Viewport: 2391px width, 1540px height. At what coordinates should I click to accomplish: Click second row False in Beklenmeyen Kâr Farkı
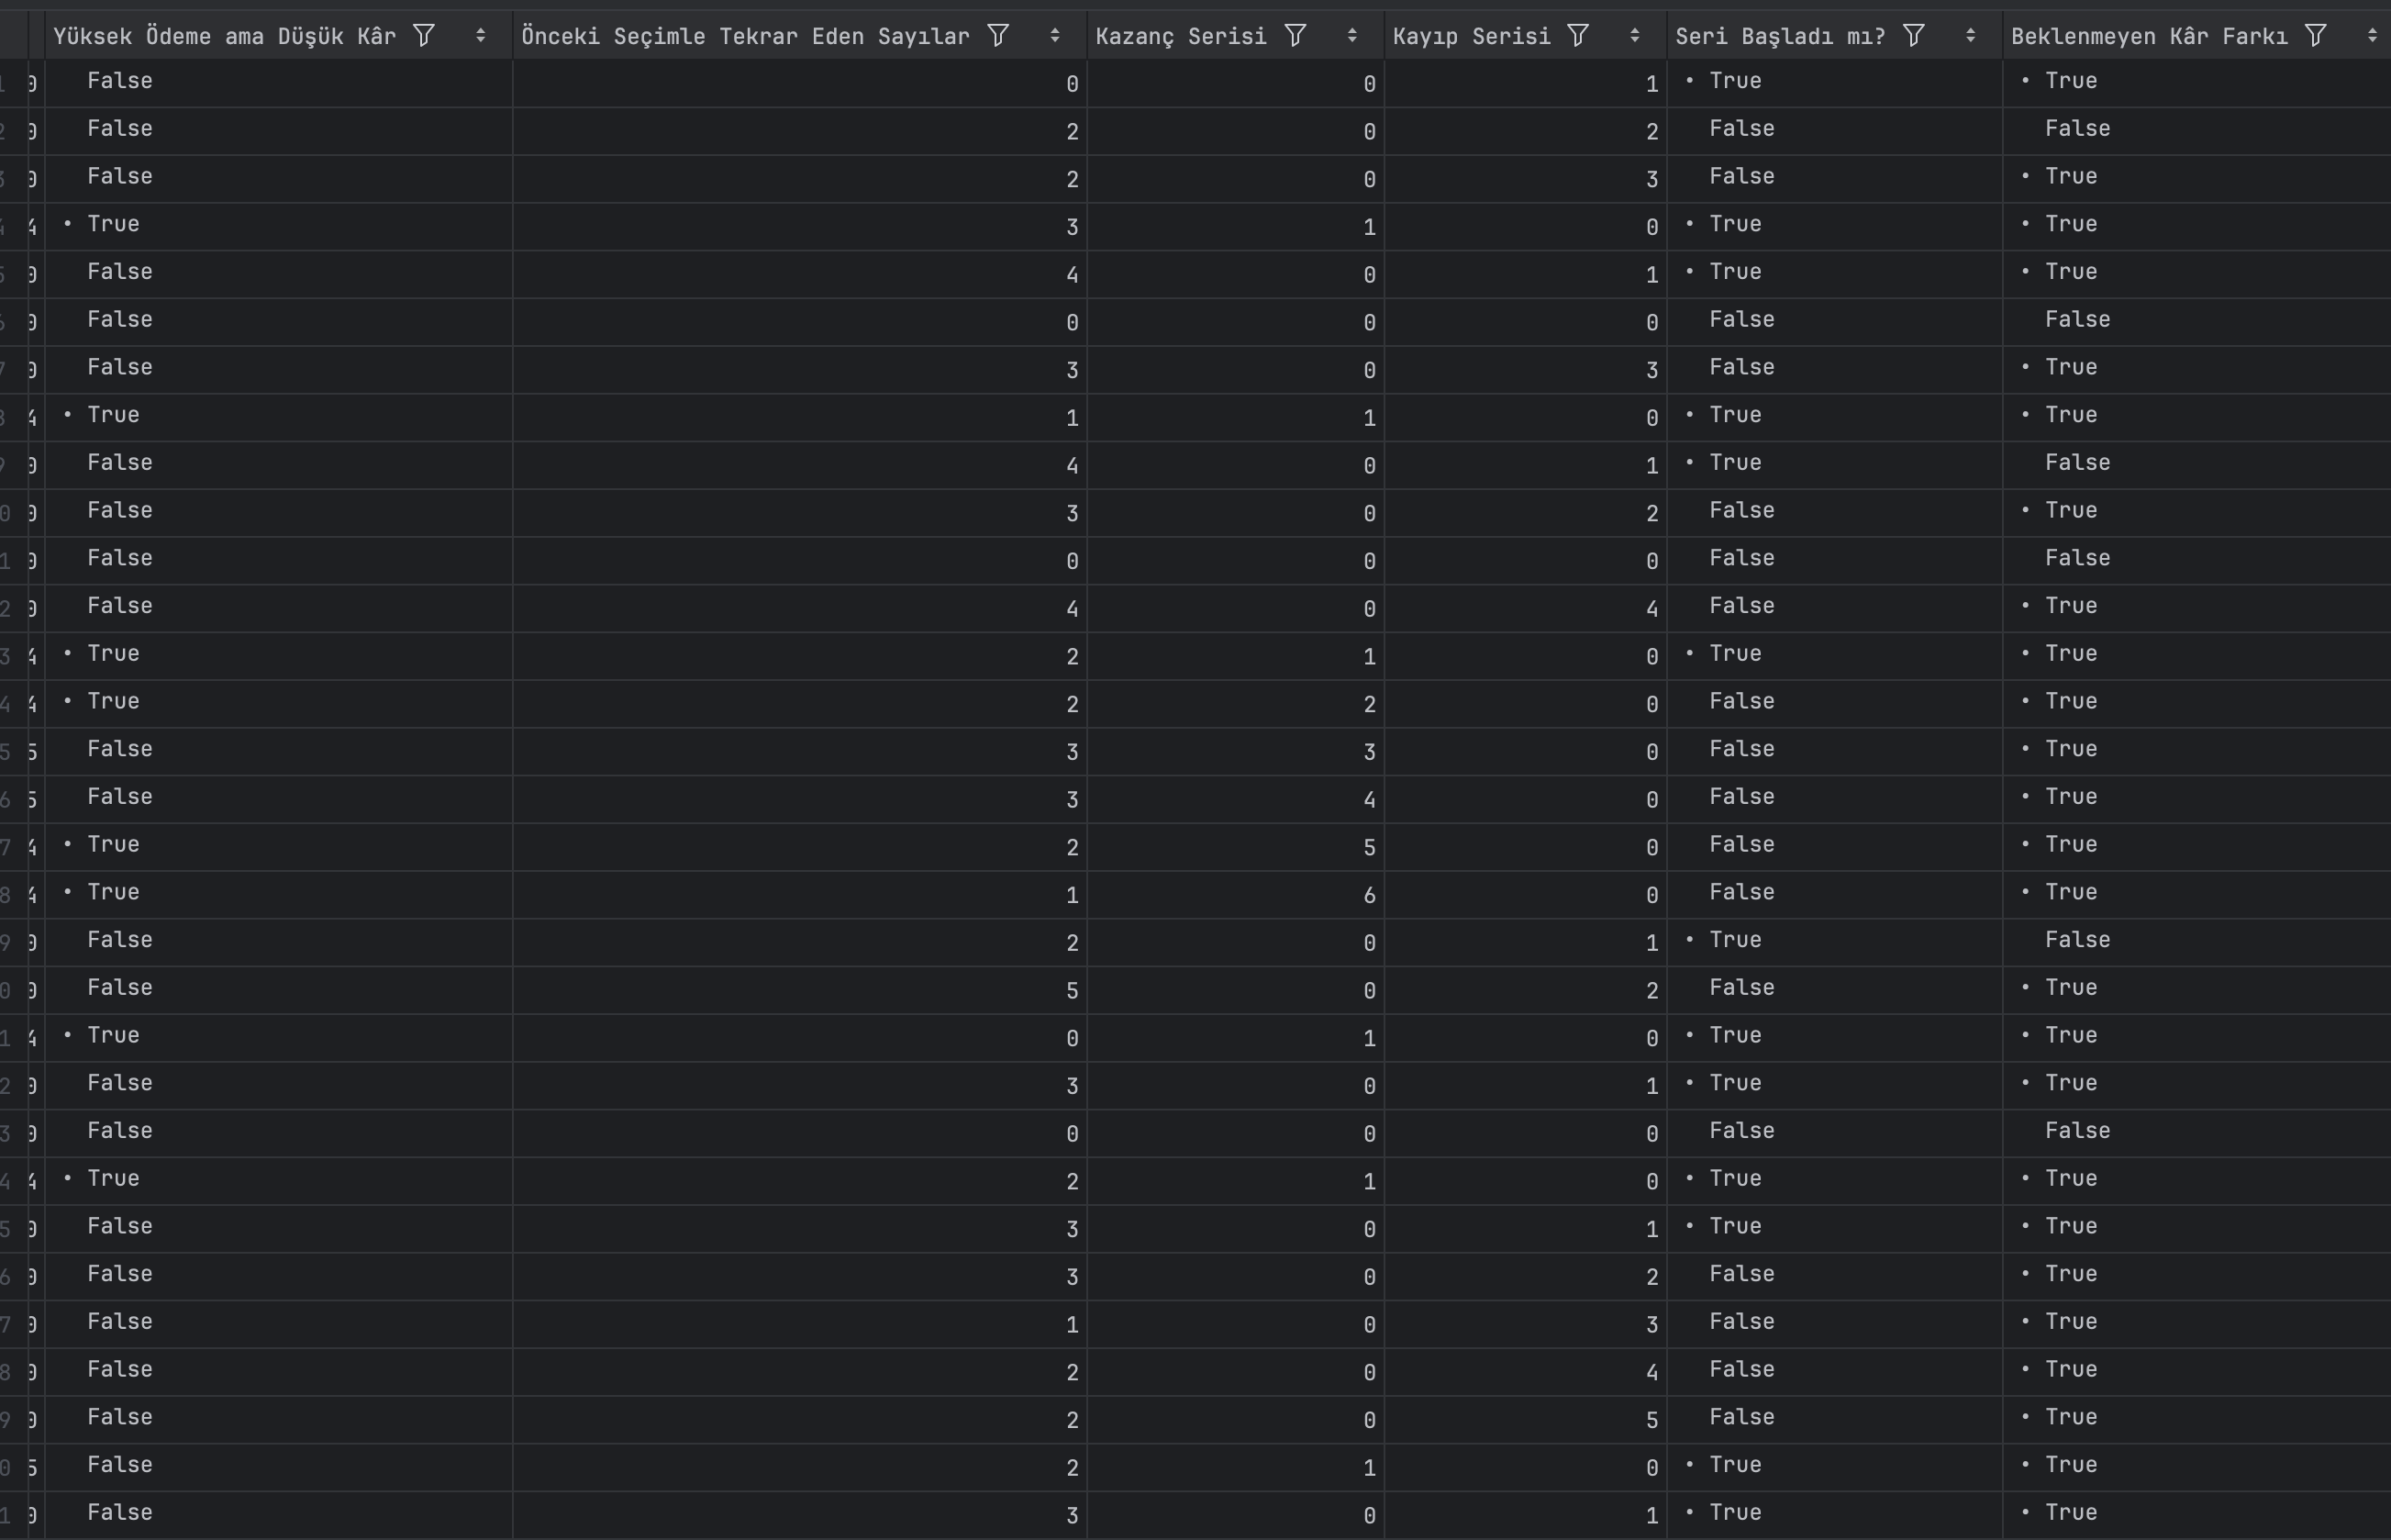(2077, 128)
